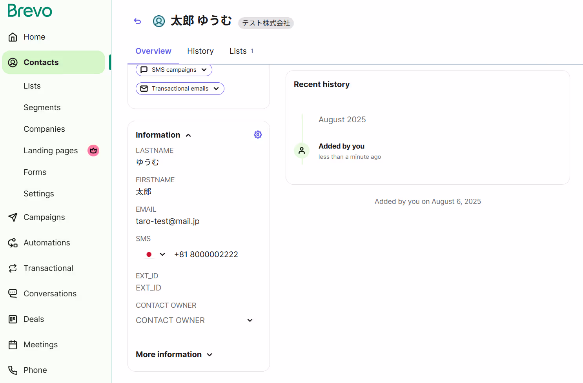Click the Home house icon

[13, 37]
